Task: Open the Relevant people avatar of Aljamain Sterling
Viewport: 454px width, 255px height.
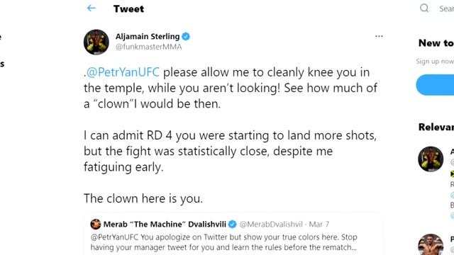Action: tap(431, 159)
